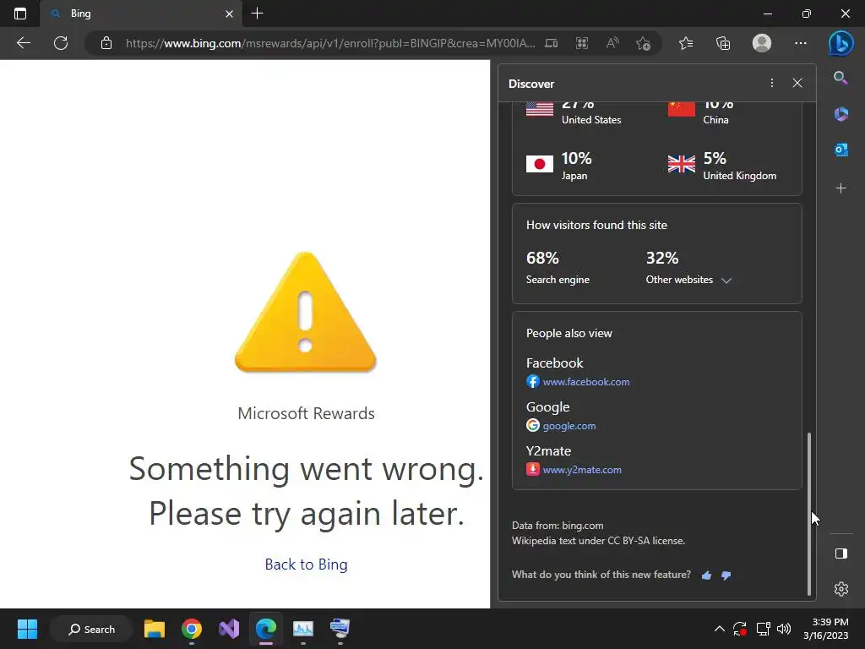Open Visual Studio from taskbar
Screen dimensions: 865x649
click(229, 629)
